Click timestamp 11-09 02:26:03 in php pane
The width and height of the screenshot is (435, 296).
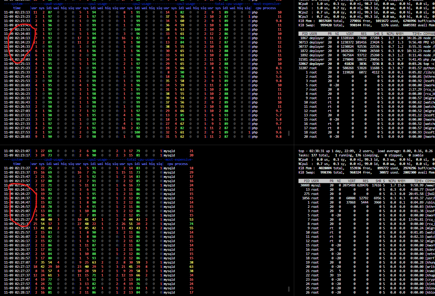[17, 85]
